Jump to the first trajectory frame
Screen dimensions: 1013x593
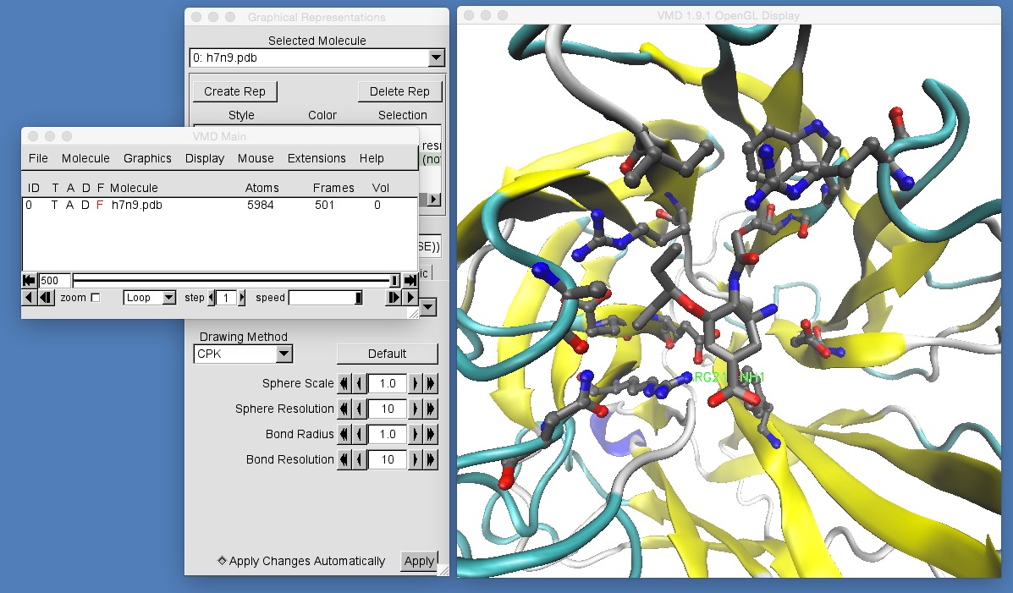coord(28,280)
